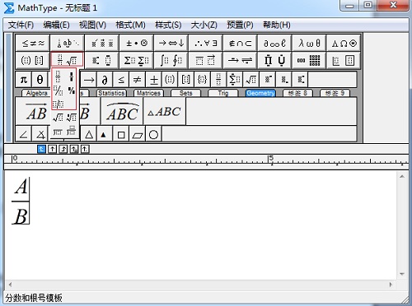Open the labeled arrow templates palette
Image resolution: width=412 pixels, height=306 pixels.
click(241, 60)
